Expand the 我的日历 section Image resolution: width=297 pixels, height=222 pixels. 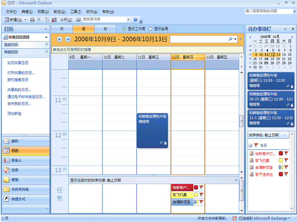pyautogui.click(x=46, y=45)
